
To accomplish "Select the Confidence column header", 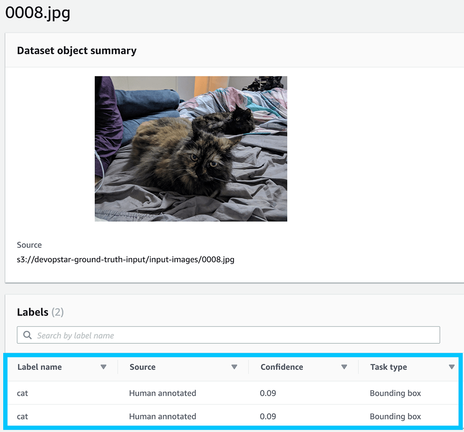I will pos(282,367).
